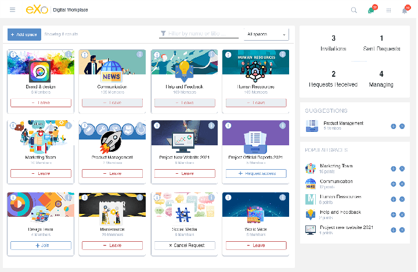Click the World Wide space title
Viewport: 418px width, 272px height.
(255, 230)
